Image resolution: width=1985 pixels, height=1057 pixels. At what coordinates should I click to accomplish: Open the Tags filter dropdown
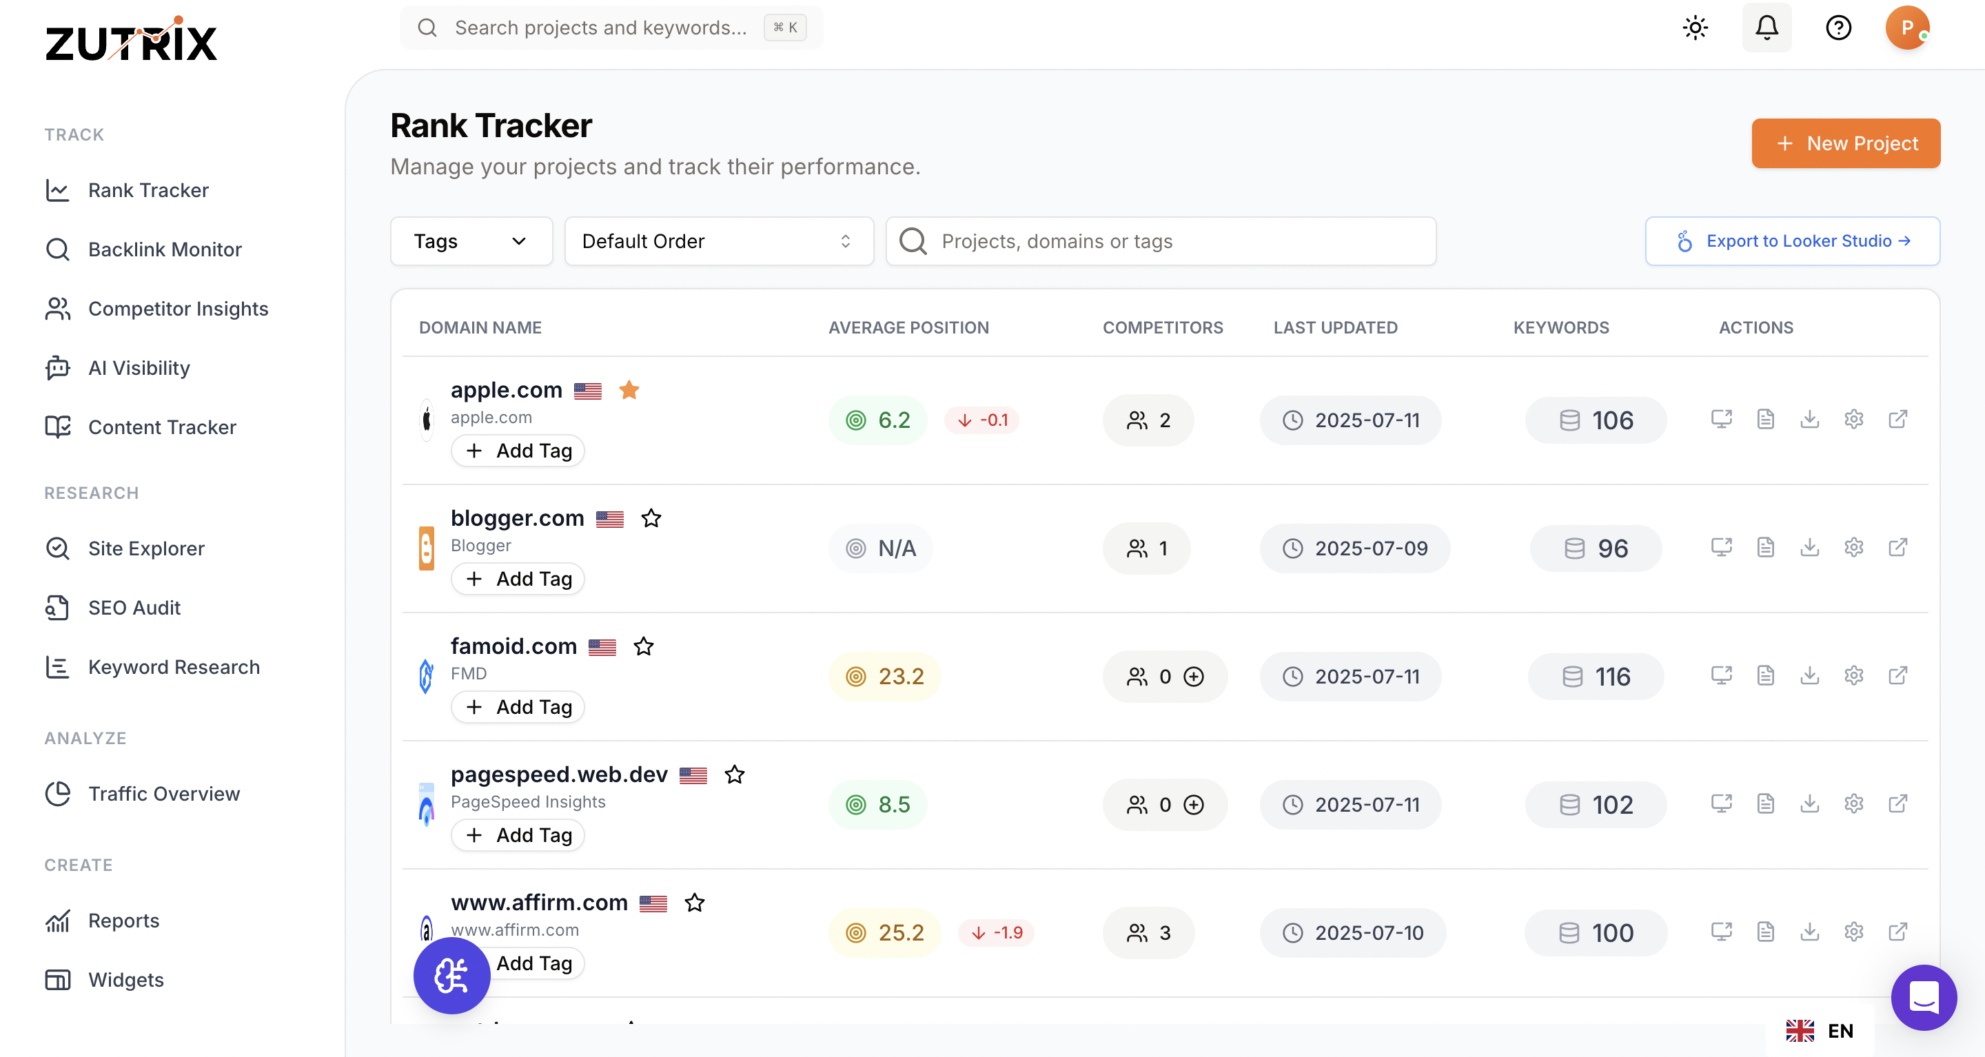click(x=471, y=241)
